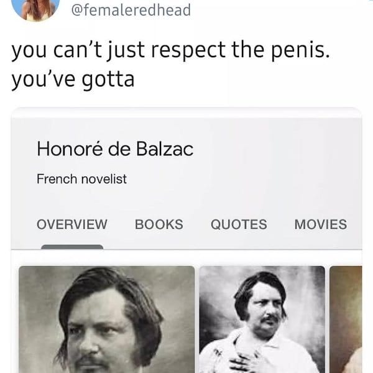
Task: Open the QUOTES tab
Action: 239,224
